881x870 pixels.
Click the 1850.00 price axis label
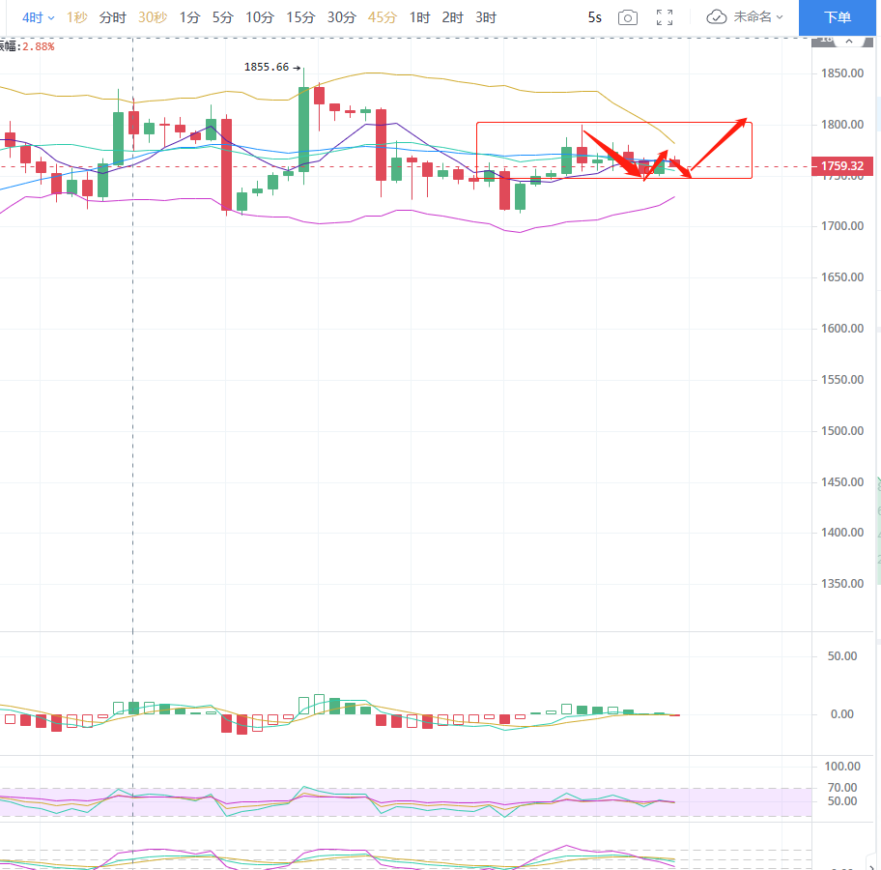(x=842, y=73)
